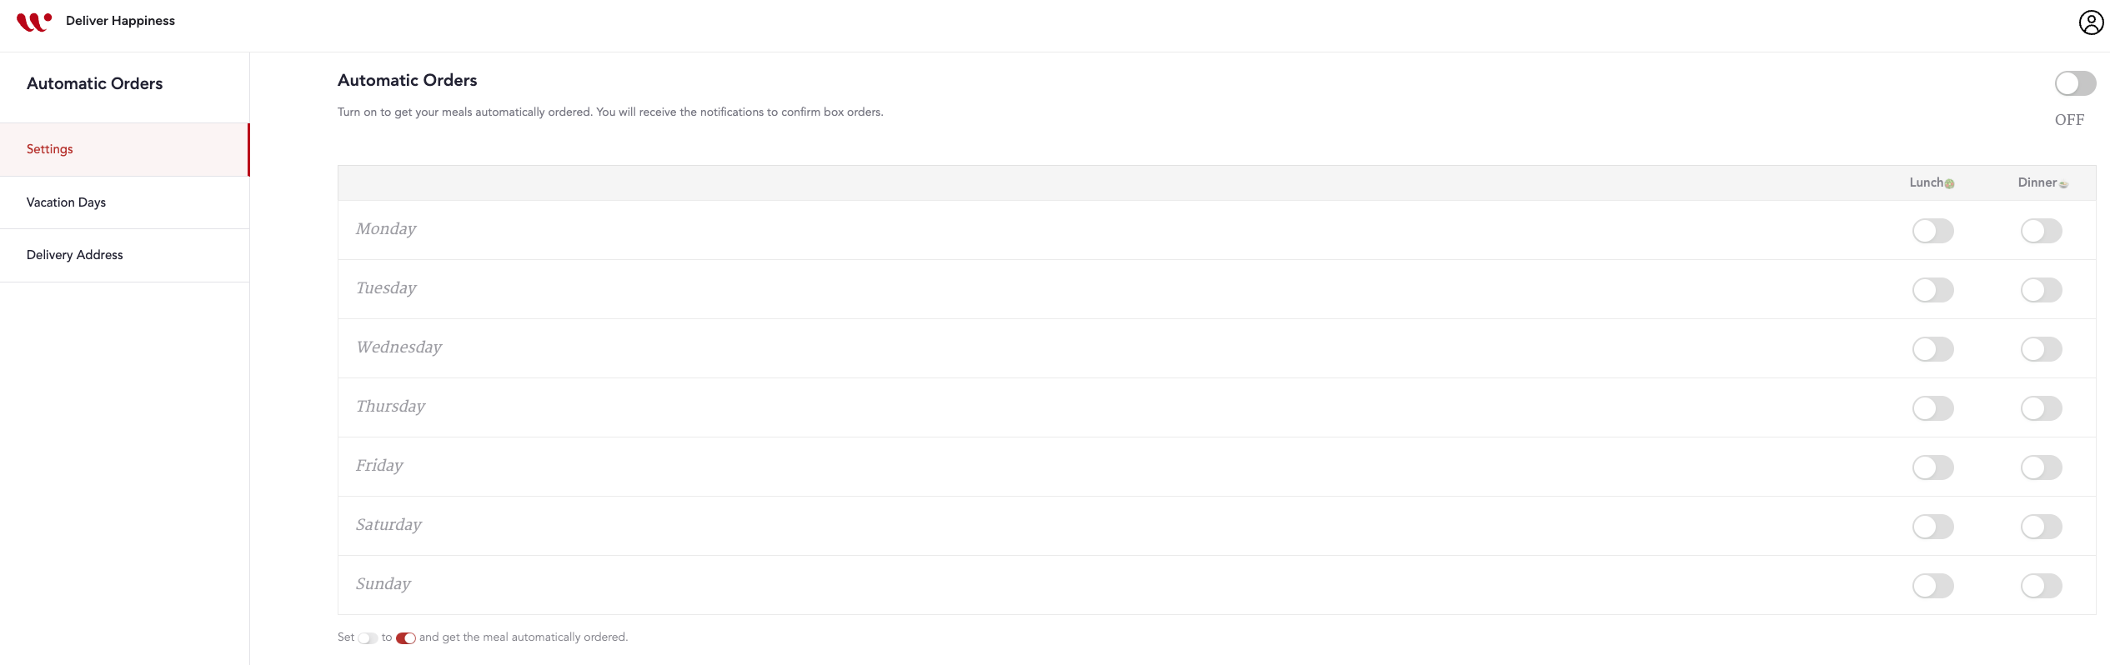Toggle Tuesday lunch ordering on
Screen dimensions: 2110x665
(1932, 290)
